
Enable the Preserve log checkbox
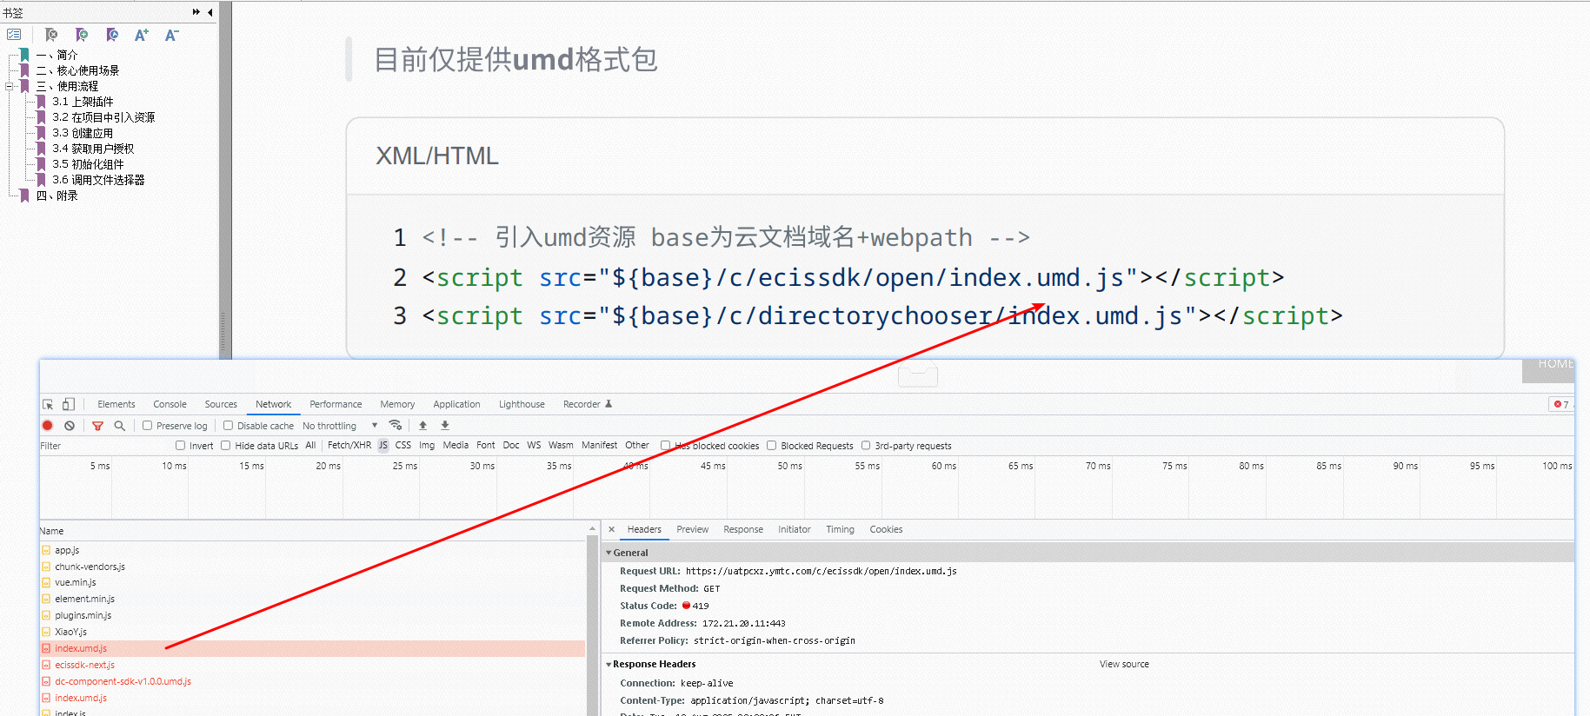(148, 426)
